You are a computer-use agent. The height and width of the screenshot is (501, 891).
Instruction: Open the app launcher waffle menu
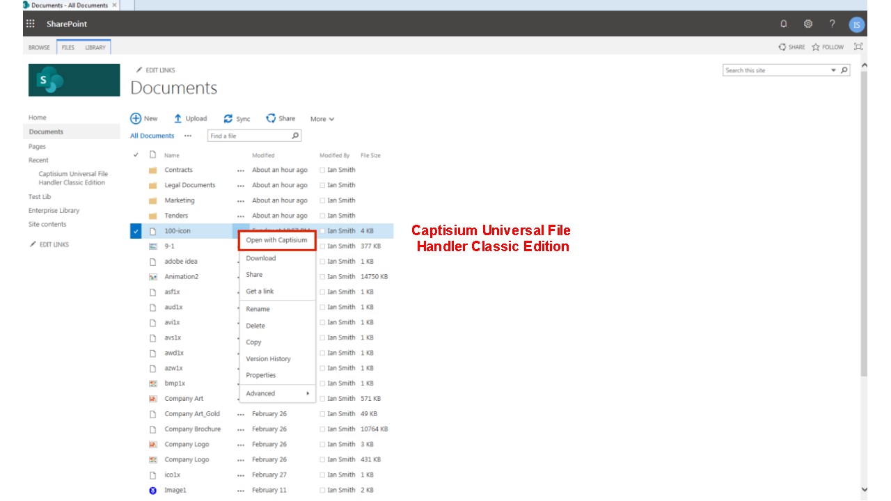[x=31, y=24]
